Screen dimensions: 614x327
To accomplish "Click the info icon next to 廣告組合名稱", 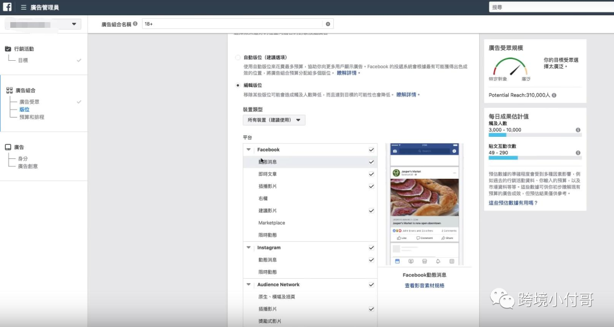I will 134,24.
